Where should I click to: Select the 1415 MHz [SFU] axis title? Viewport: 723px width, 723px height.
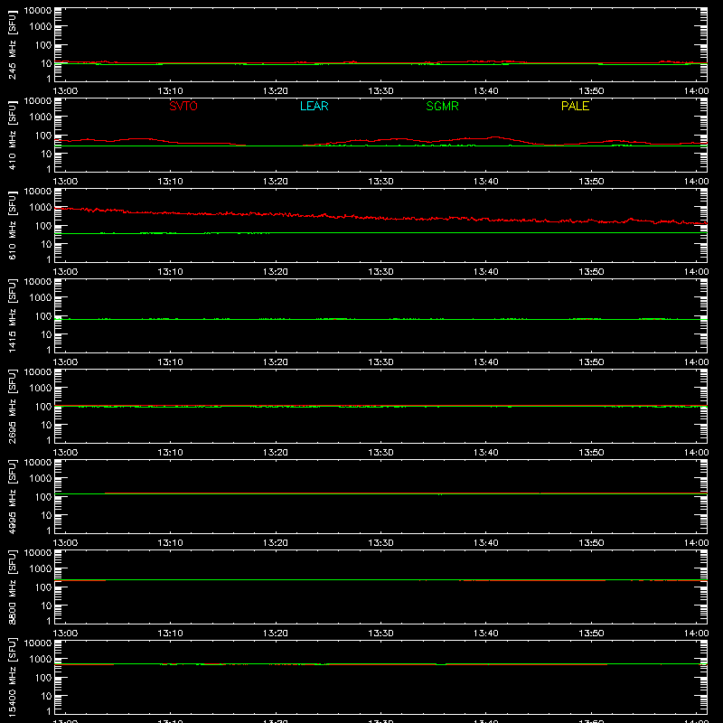click(12, 316)
